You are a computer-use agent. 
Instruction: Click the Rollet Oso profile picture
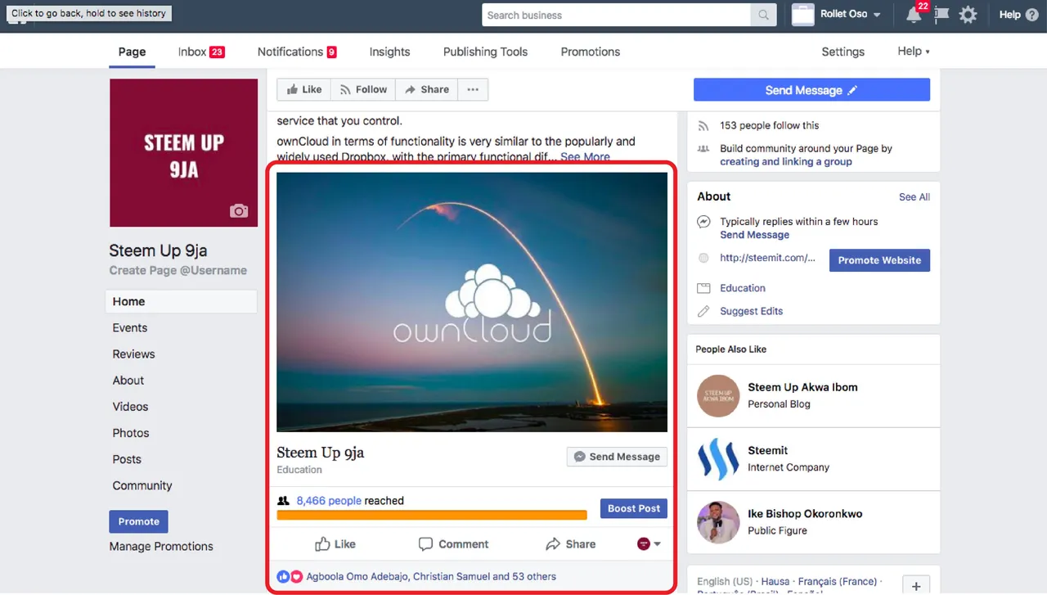pyautogui.click(x=803, y=15)
